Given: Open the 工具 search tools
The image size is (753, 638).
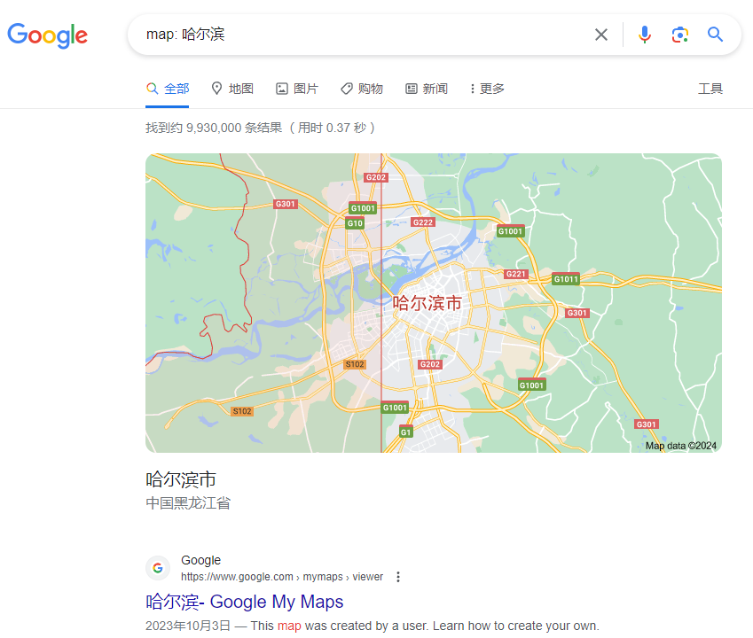Looking at the screenshot, I should (710, 89).
